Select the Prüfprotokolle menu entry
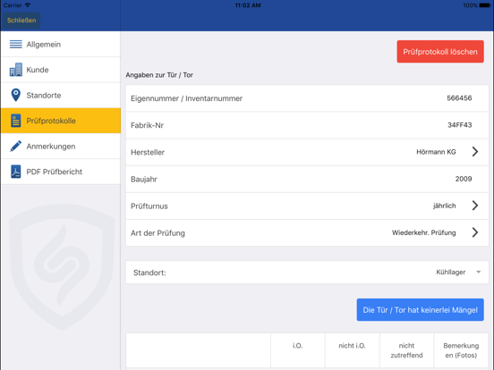 pyautogui.click(x=61, y=121)
